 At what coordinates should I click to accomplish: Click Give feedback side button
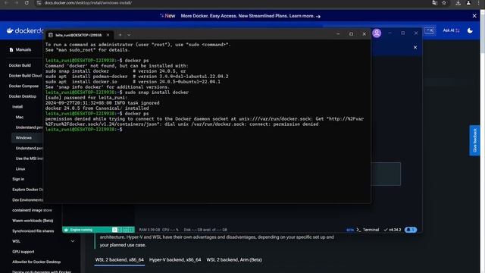[474, 140]
